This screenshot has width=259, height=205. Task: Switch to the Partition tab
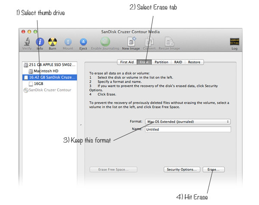point(161,62)
